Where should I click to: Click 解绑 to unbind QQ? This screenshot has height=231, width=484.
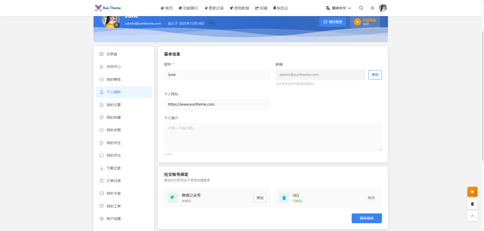click(371, 198)
